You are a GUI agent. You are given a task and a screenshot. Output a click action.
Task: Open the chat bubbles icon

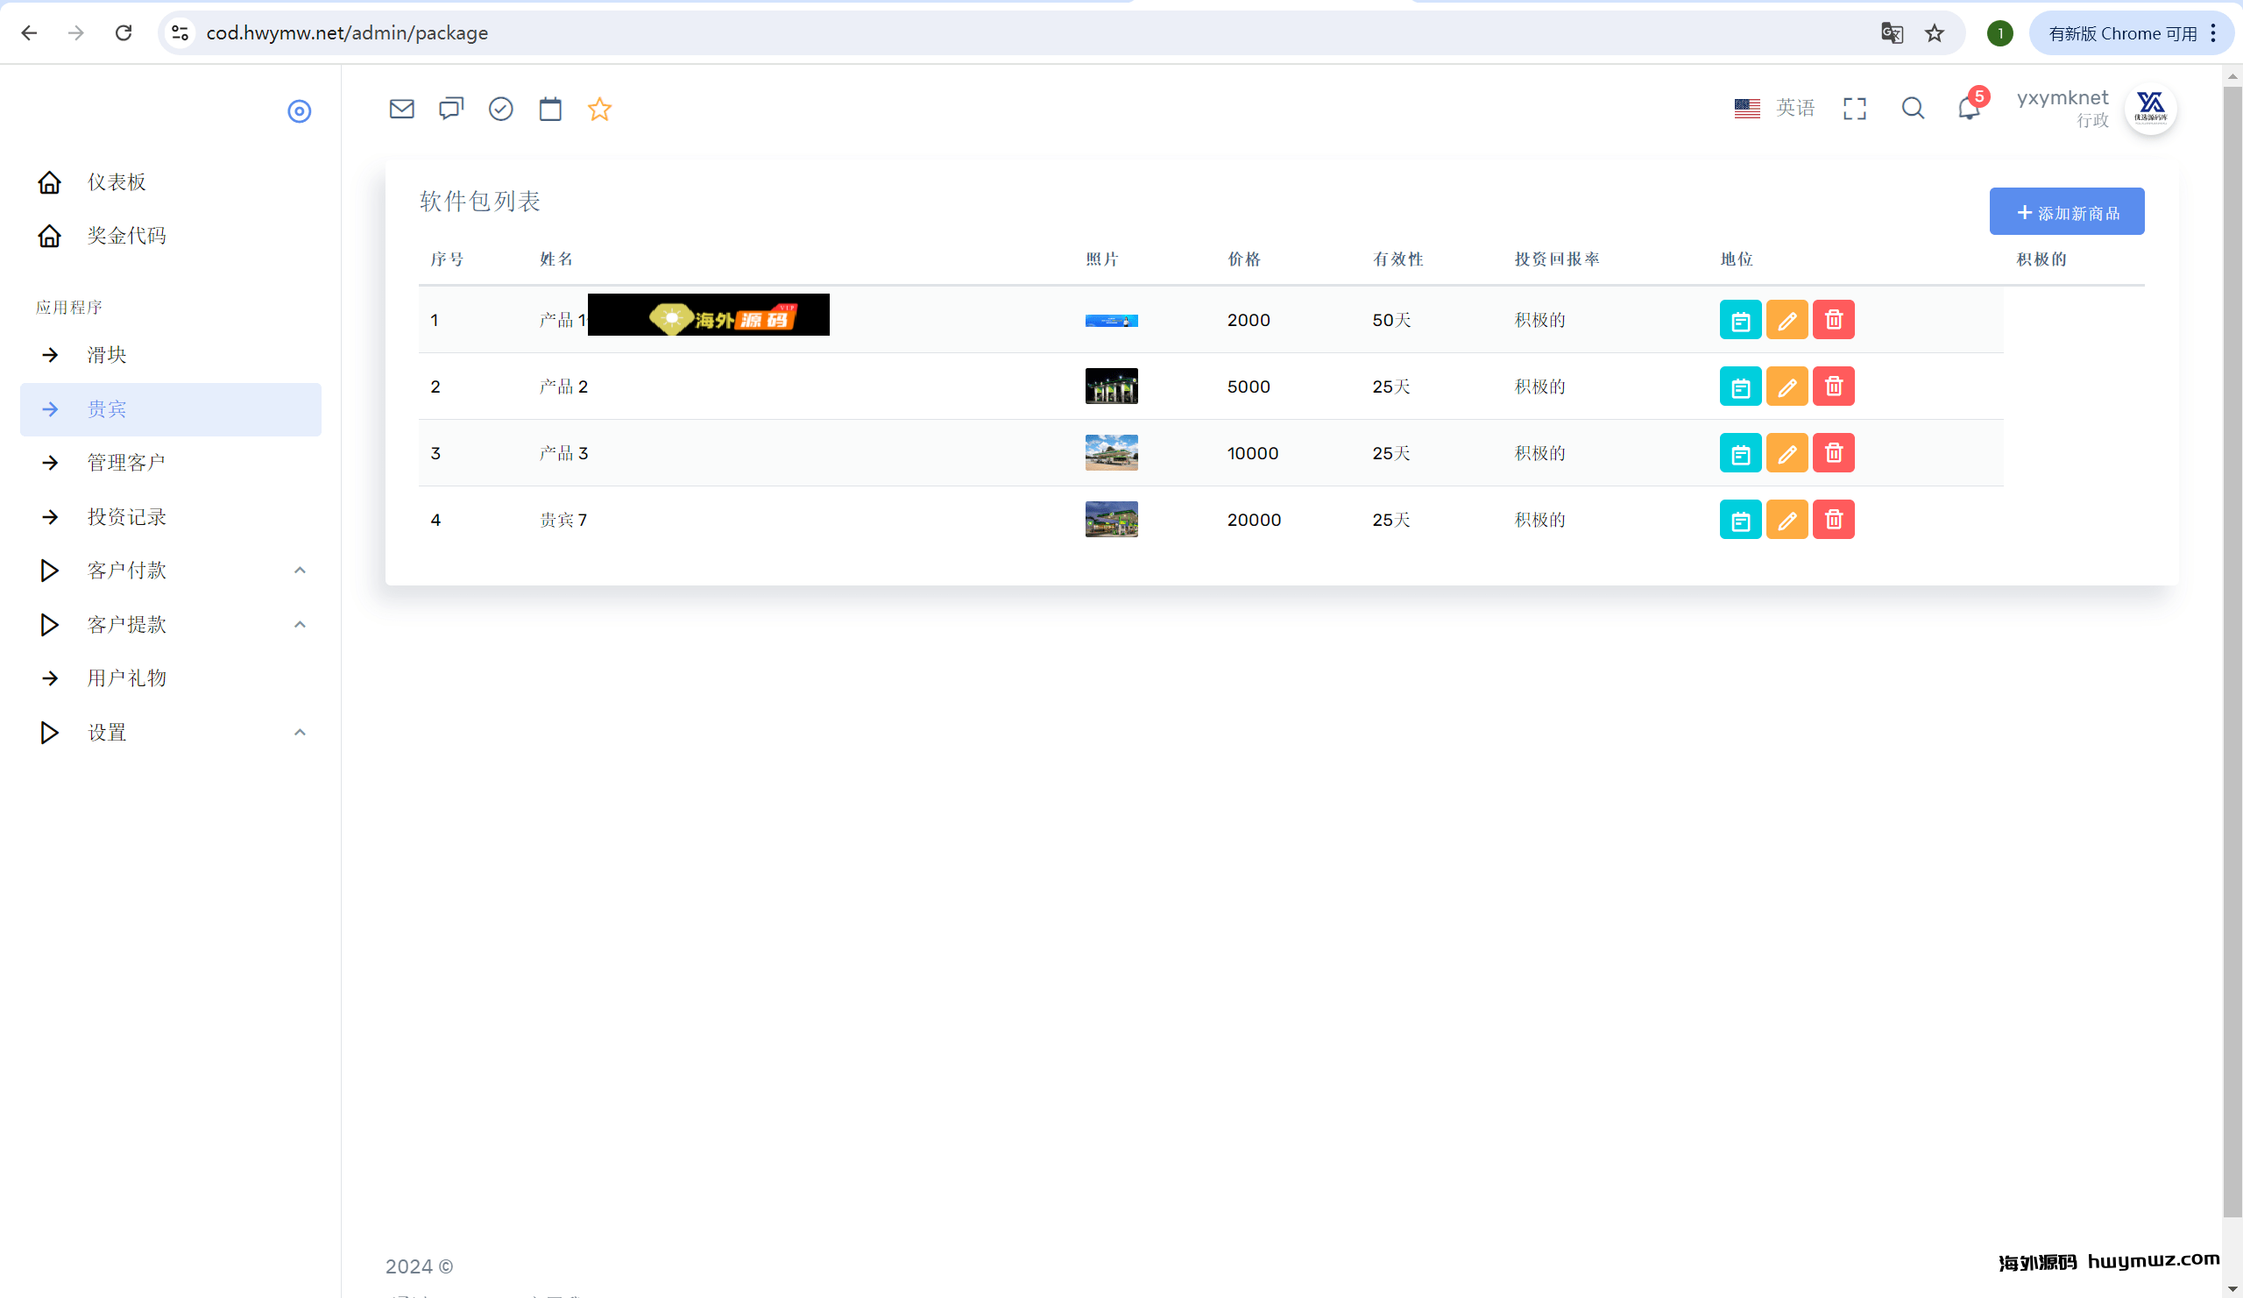click(x=451, y=109)
